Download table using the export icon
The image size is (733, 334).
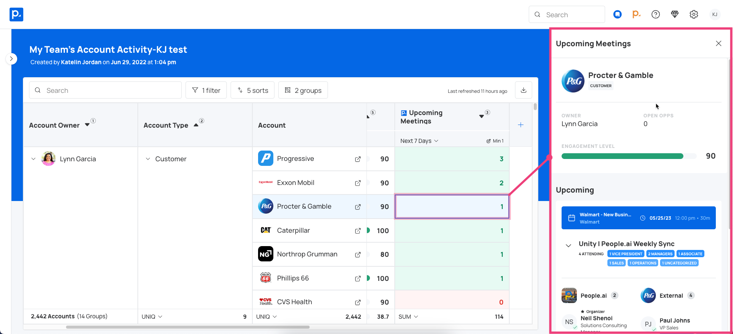click(x=523, y=90)
